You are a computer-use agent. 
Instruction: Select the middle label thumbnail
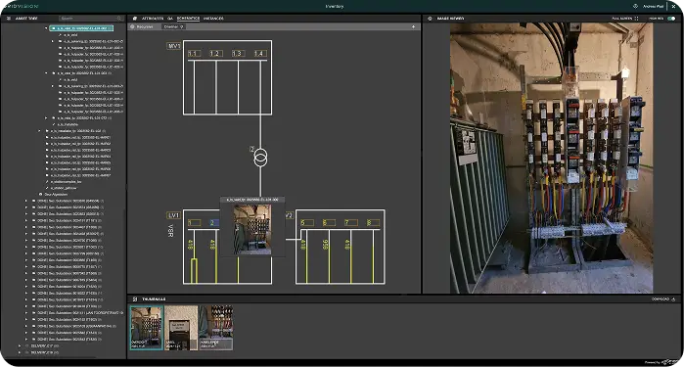point(181,328)
